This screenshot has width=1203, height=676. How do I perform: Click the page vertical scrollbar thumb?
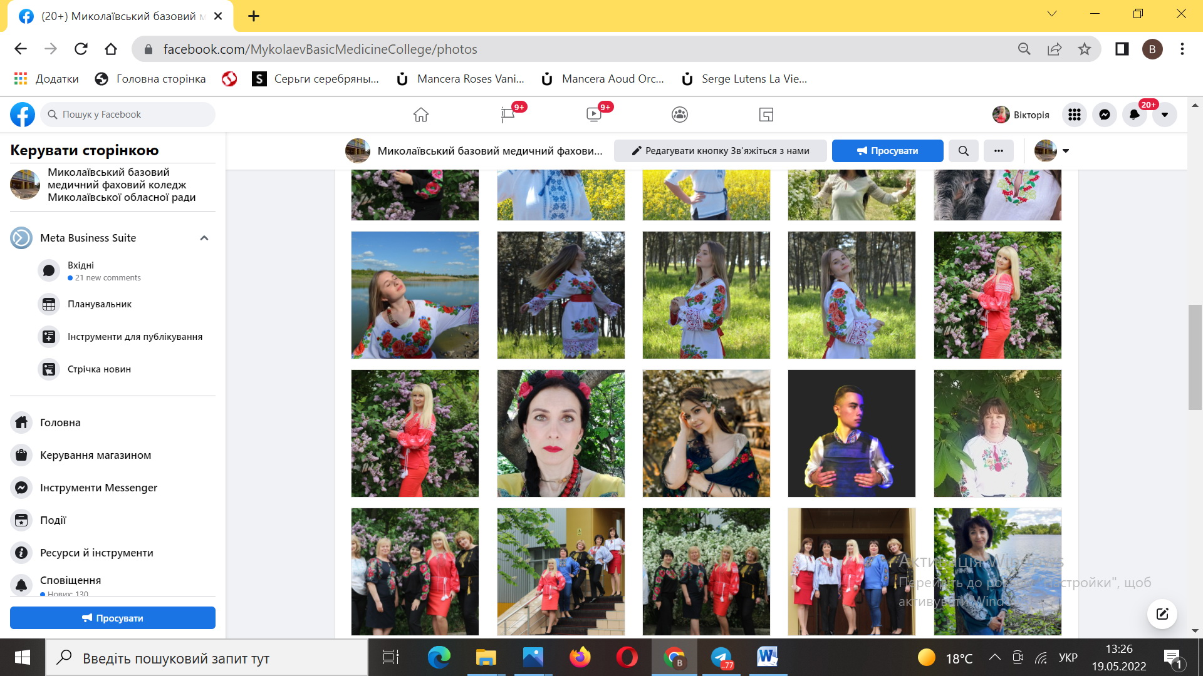click(1194, 357)
